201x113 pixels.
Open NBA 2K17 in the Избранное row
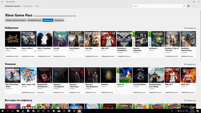[x=108, y=44]
